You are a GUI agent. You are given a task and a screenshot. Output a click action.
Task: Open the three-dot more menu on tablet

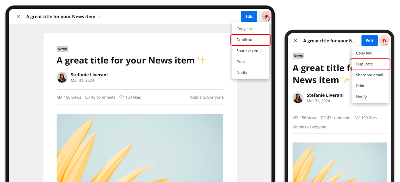tap(265, 16)
